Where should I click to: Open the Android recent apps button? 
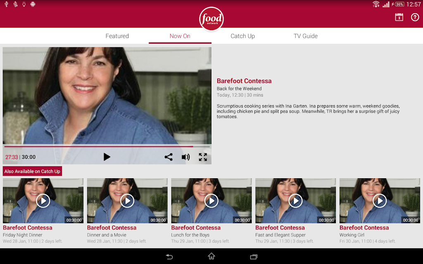click(x=254, y=257)
